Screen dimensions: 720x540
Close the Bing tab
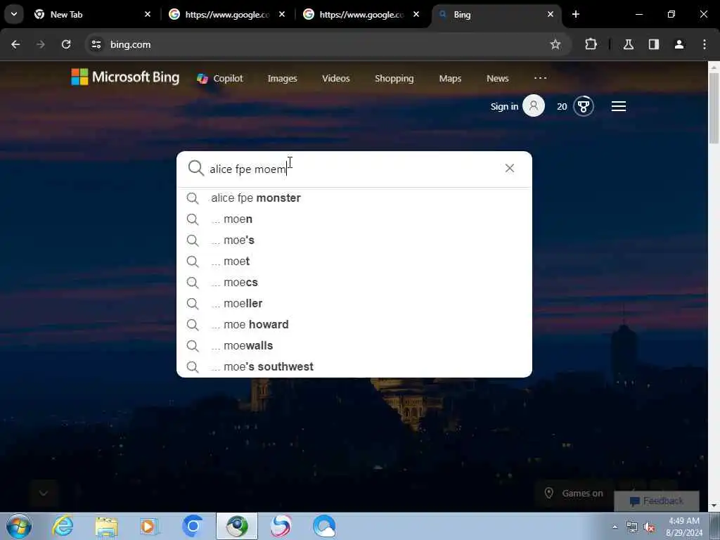pos(551,14)
